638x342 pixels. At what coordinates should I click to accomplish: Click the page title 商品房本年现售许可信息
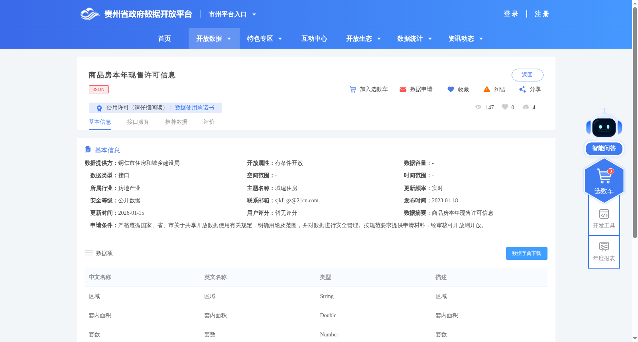coord(132,75)
